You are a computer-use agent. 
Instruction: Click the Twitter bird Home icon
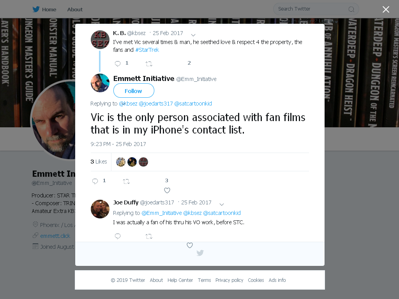pyautogui.click(x=36, y=9)
